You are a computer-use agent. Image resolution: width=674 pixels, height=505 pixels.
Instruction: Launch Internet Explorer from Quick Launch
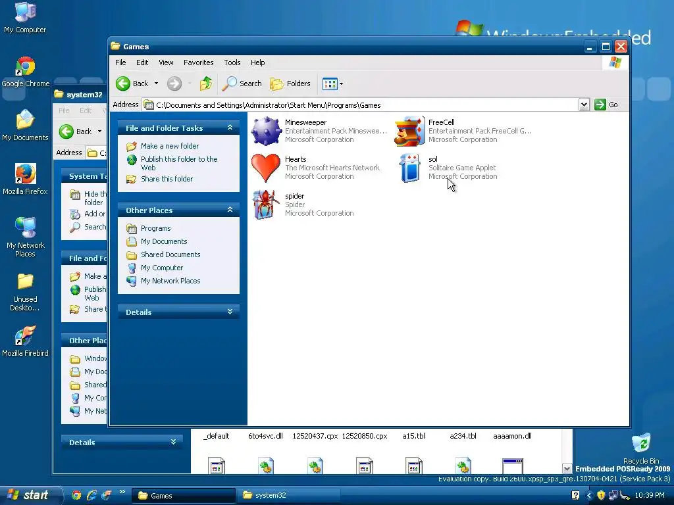point(91,496)
